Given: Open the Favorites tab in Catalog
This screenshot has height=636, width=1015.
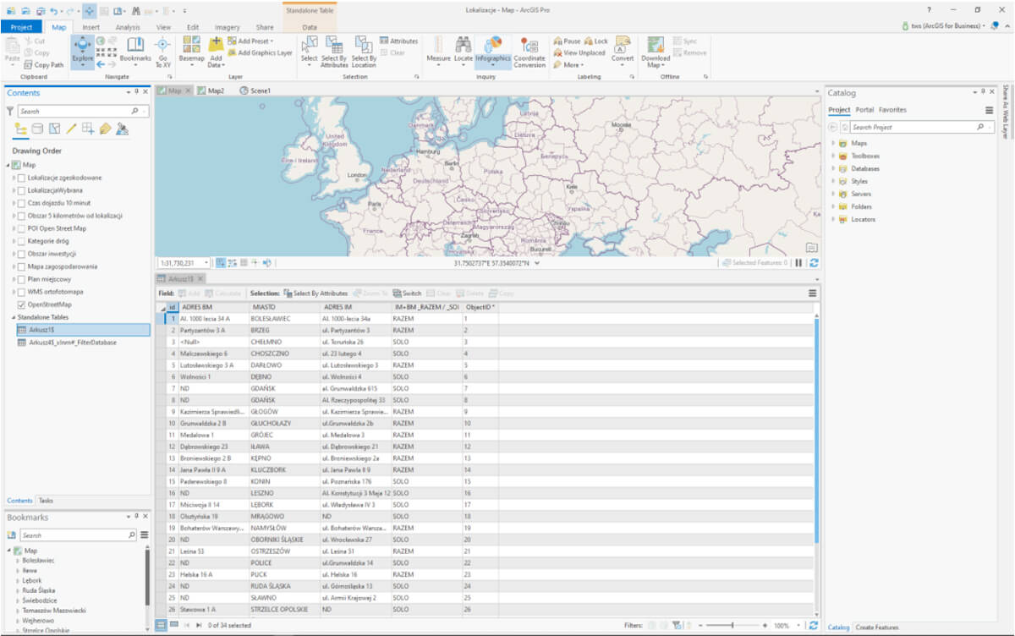Looking at the screenshot, I should pos(892,110).
